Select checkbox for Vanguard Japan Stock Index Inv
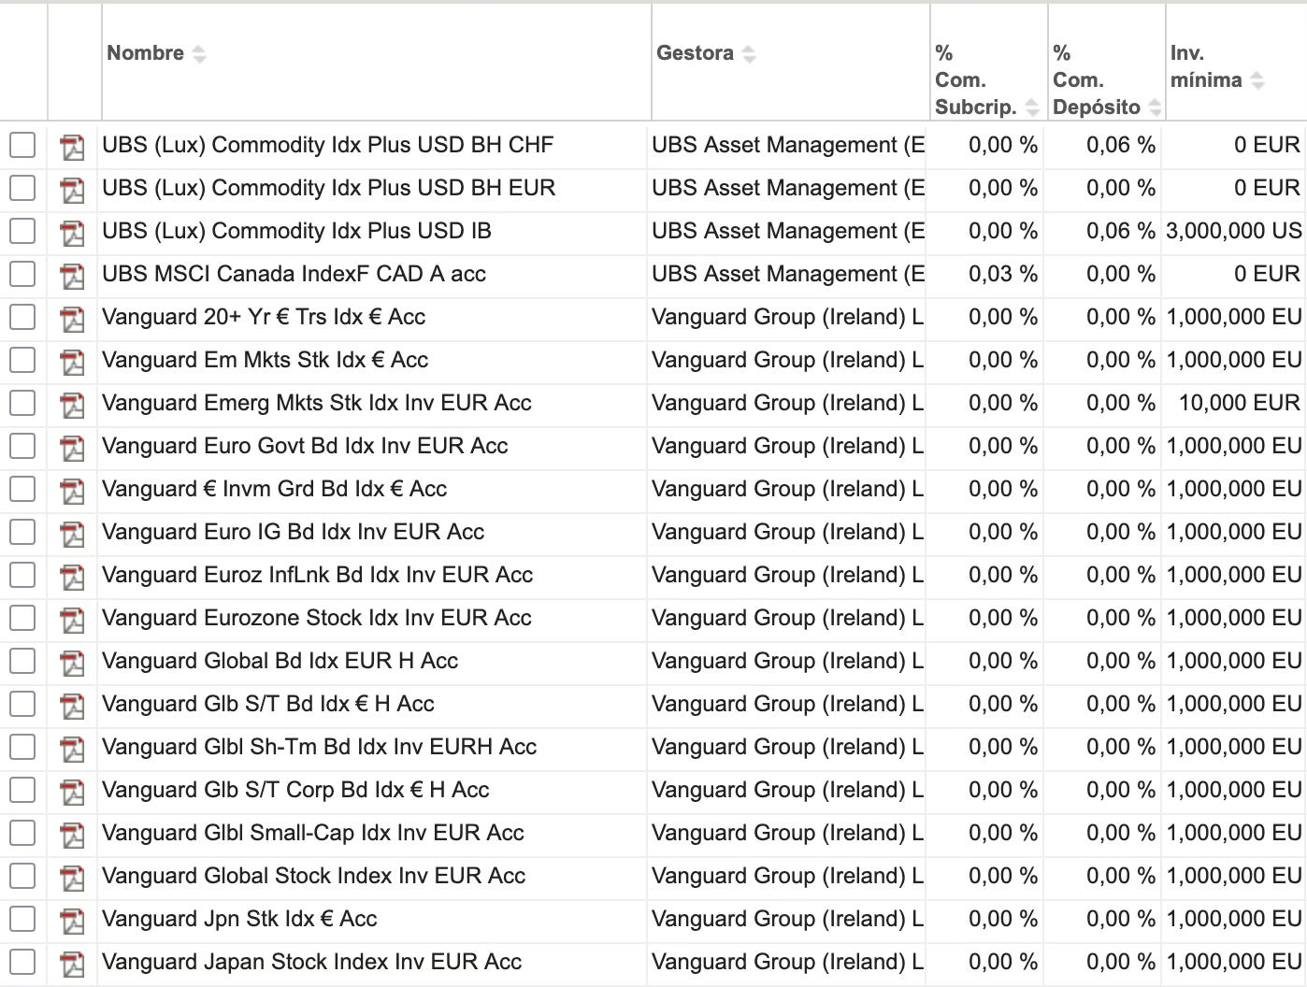This screenshot has height=987, width=1307. (22, 962)
